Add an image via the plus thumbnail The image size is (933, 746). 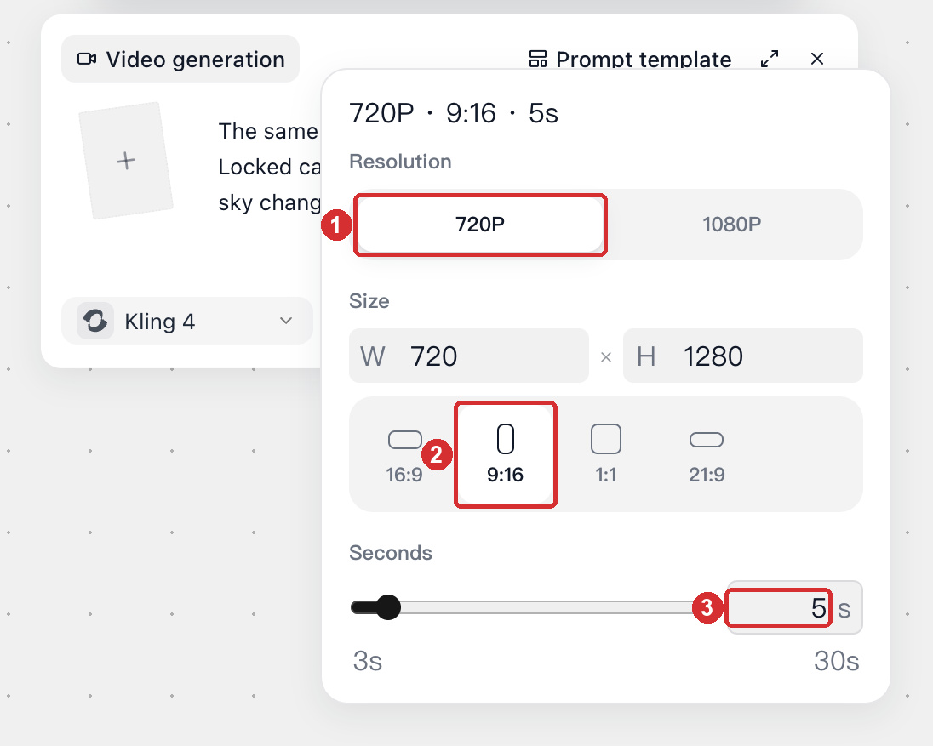tap(125, 161)
